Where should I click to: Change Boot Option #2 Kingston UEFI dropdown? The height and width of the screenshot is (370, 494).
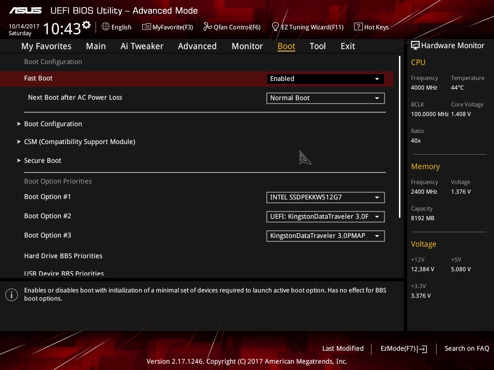pyautogui.click(x=326, y=216)
